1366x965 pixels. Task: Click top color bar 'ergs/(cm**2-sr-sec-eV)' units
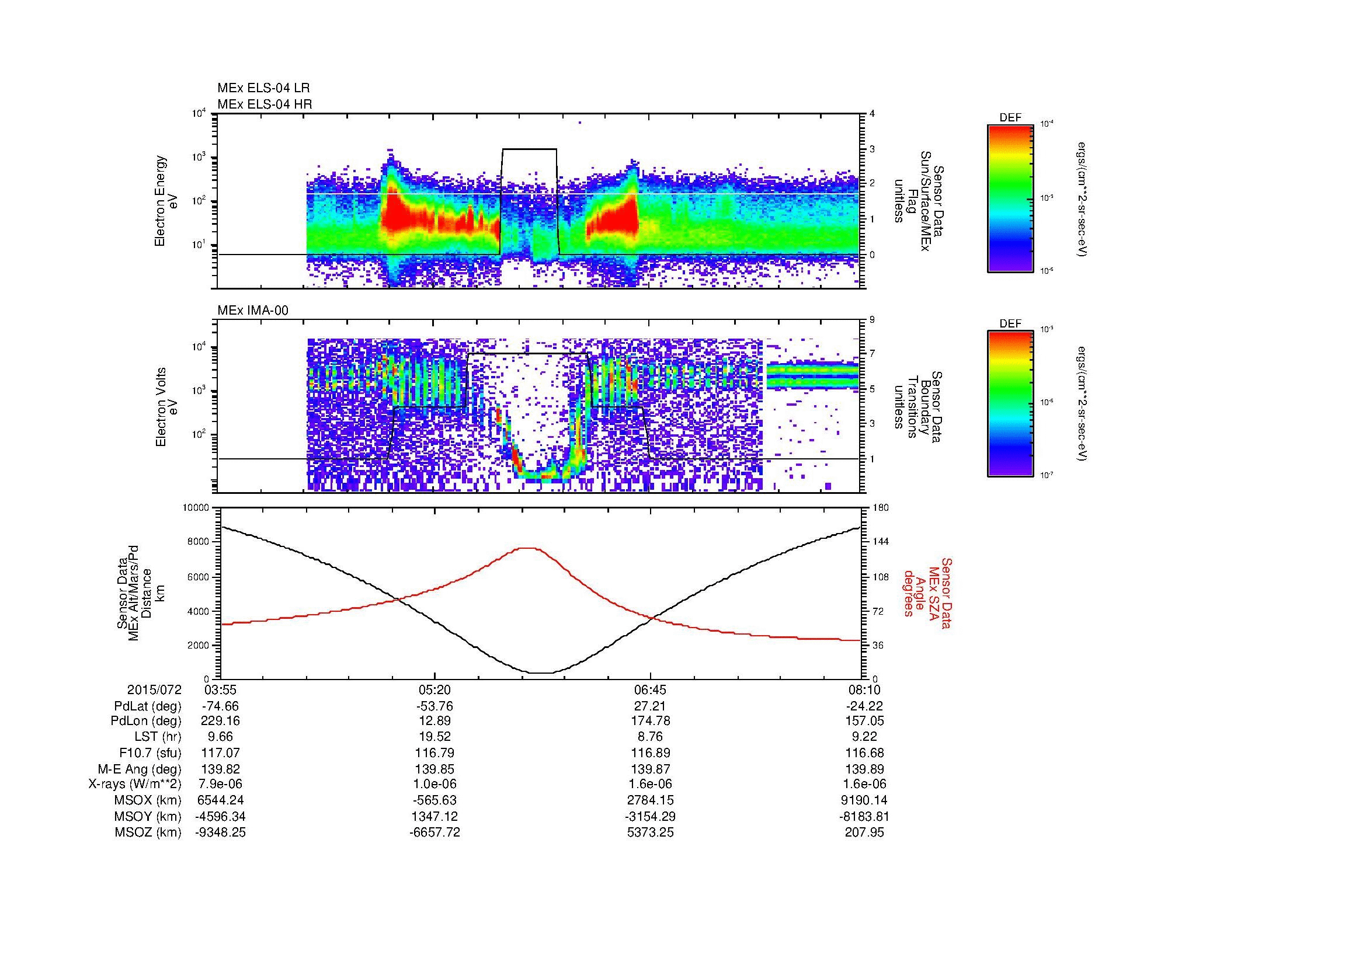tap(1083, 198)
